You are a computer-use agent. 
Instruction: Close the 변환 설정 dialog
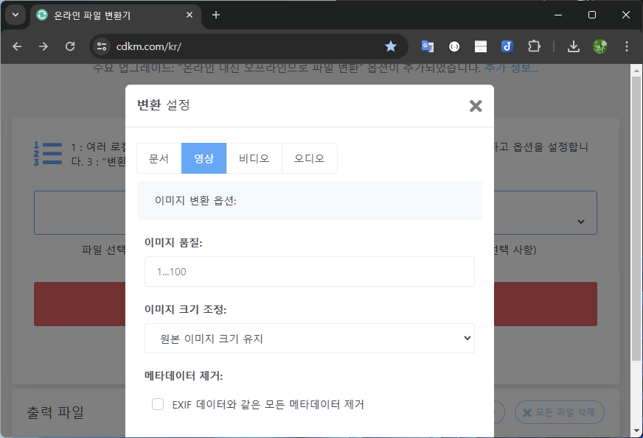tap(476, 106)
